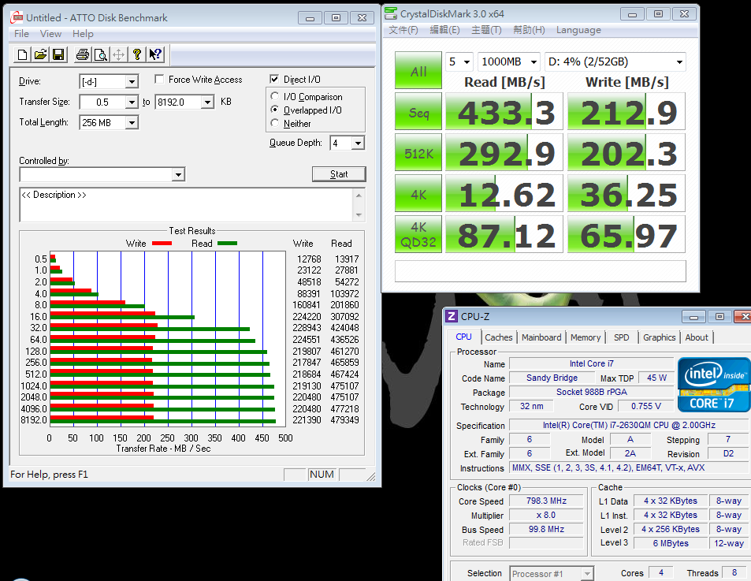Screen dimensions: 751x581
Task: Open CrystalDiskMark Language menu
Action: click(x=578, y=30)
